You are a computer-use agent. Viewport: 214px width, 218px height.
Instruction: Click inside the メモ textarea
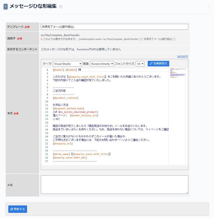pyautogui.click(x=114, y=184)
